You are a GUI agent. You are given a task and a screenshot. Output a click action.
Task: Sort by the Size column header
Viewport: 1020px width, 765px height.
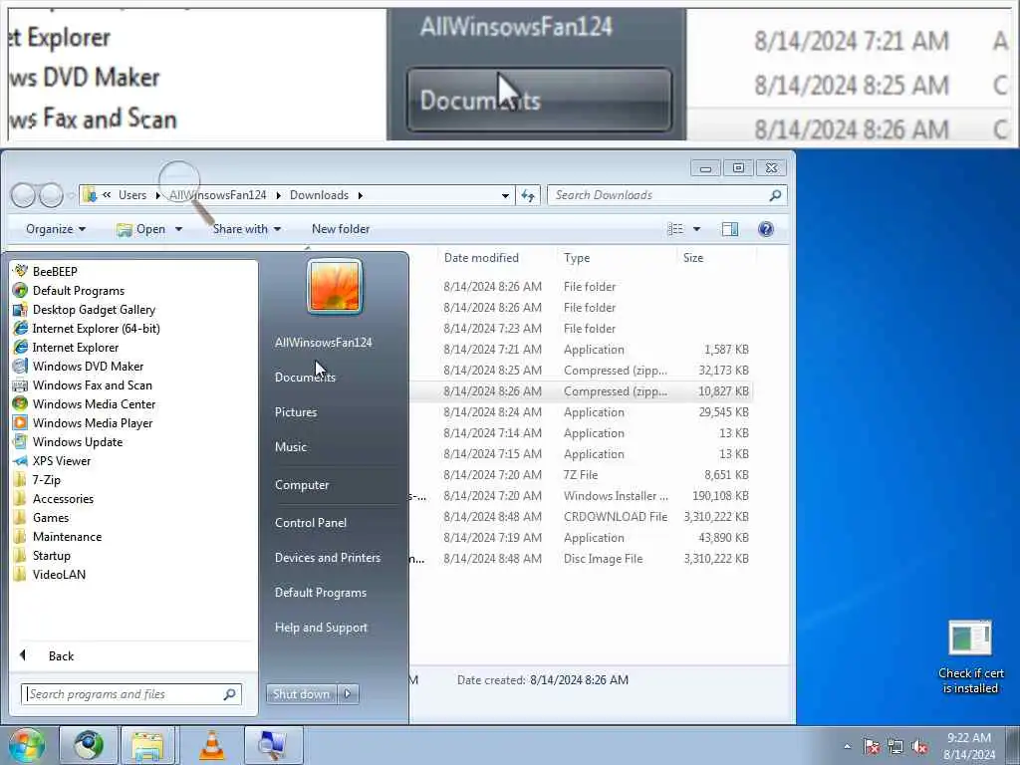[693, 258]
